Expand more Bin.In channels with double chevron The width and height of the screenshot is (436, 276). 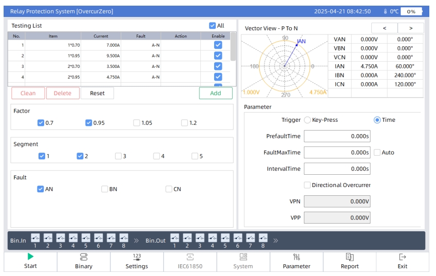tap(137, 240)
